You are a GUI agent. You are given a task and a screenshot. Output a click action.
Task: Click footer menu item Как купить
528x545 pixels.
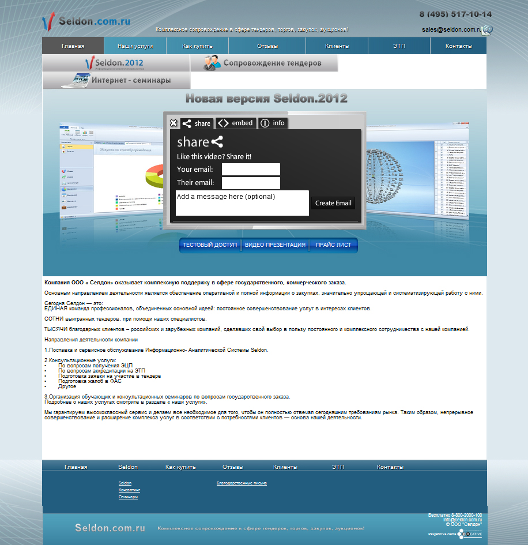pos(180,467)
